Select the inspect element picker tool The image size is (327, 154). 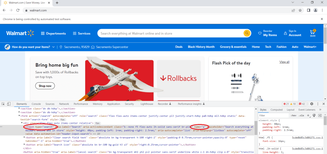tap(3, 104)
